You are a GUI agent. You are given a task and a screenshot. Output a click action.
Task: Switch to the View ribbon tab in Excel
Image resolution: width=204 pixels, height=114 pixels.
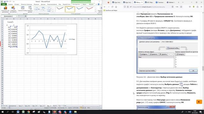(x=60, y=4)
